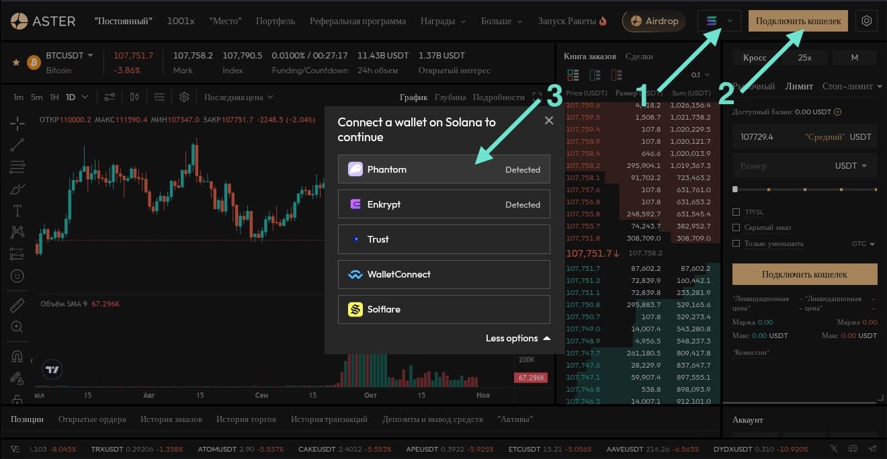887x459 pixels.
Task: Click Подключить кошелек in the header
Action: [798, 21]
